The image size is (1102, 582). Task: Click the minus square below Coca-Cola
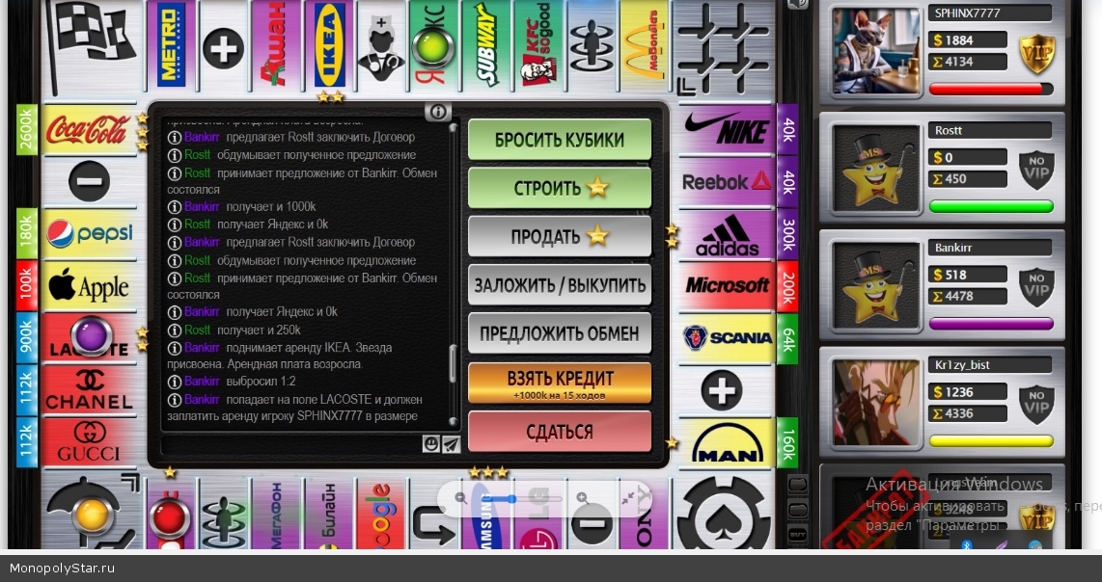click(x=89, y=181)
